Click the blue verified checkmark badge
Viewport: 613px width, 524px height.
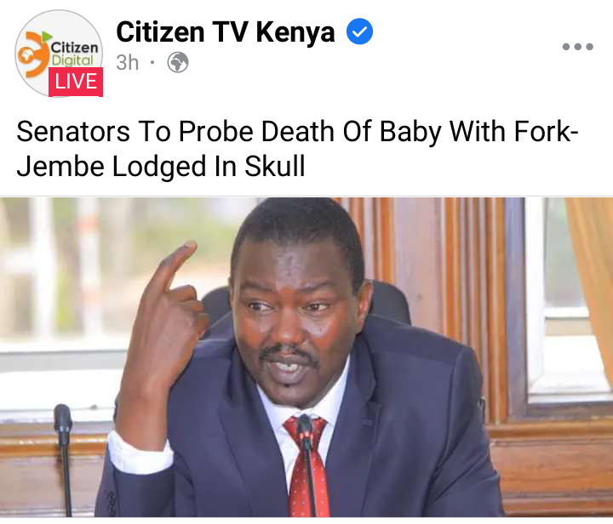(x=359, y=31)
